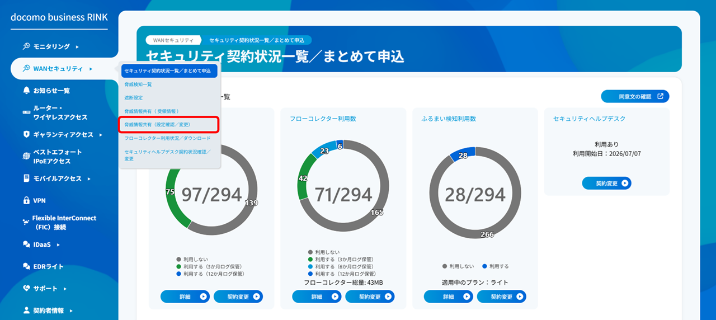The height and width of the screenshot is (320, 716).
Task: Click green 利用する(3か月ログ保管) legend dot under フローコレクター
Action: coord(310,260)
